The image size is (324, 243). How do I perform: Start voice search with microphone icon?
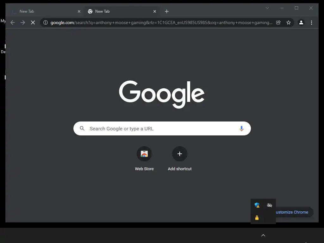(241, 128)
